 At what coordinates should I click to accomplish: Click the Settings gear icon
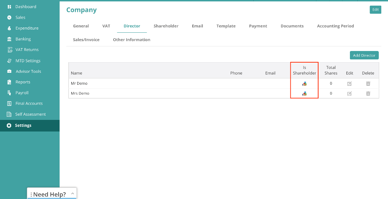click(9, 126)
